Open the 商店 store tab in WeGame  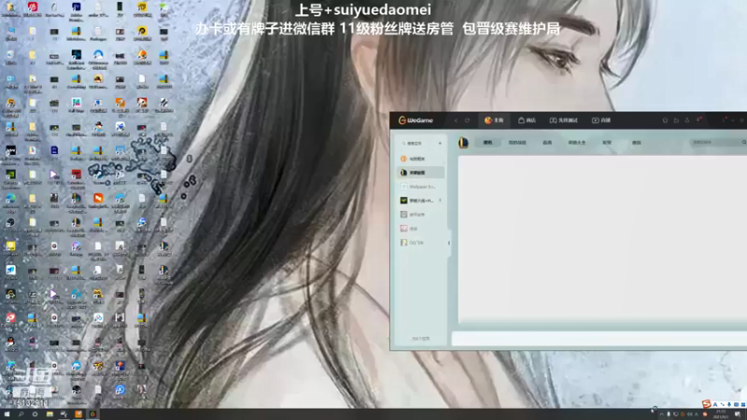point(527,120)
